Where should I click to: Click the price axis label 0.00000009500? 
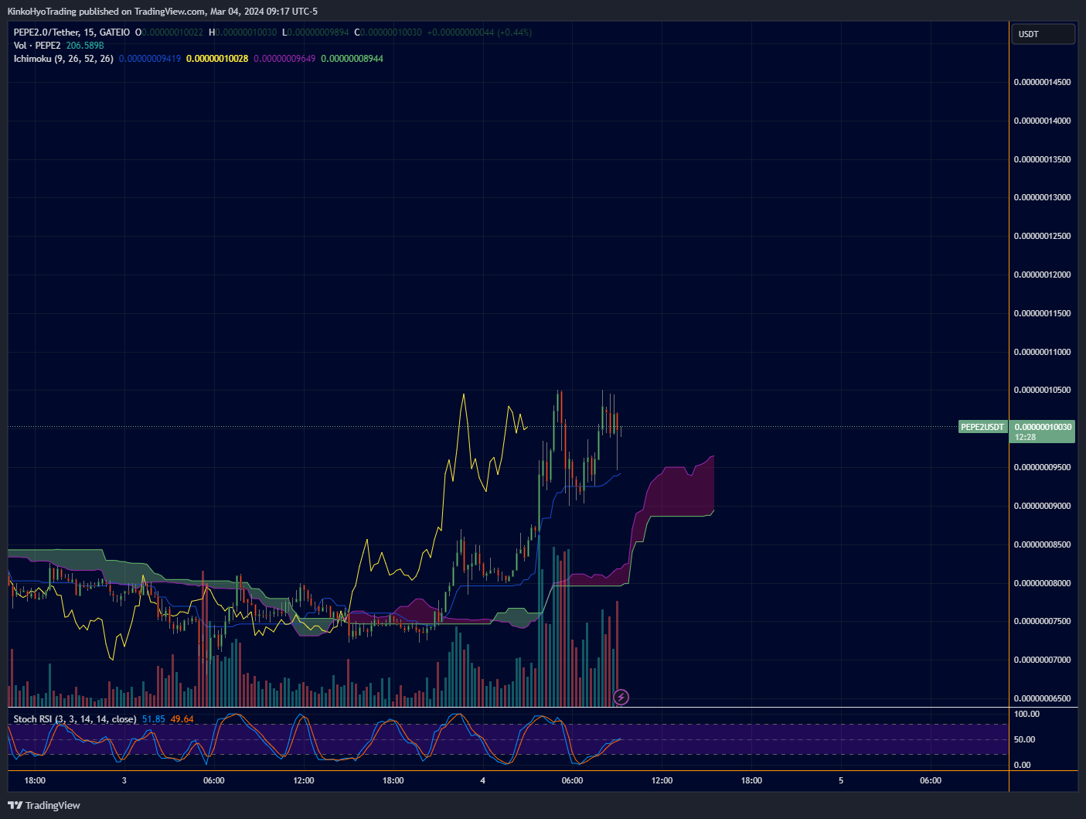(x=1043, y=467)
